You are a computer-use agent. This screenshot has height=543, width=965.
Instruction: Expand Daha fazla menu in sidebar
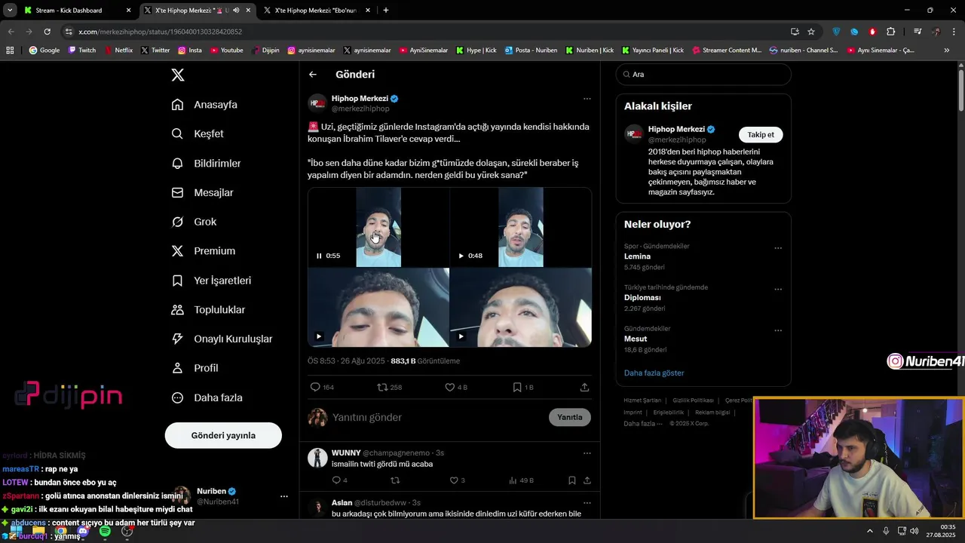[x=207, y=397]
